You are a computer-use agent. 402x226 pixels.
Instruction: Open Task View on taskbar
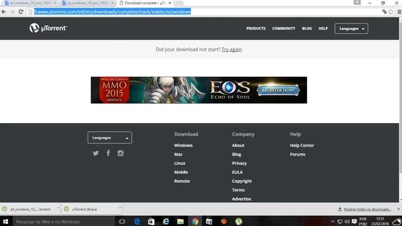122,222
